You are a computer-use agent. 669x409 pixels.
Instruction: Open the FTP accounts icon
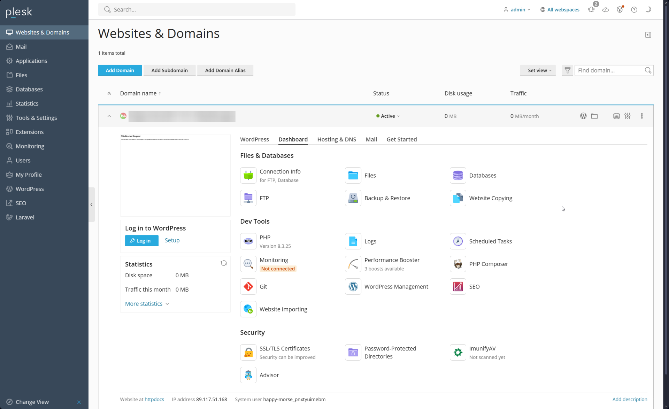[248, 198]
